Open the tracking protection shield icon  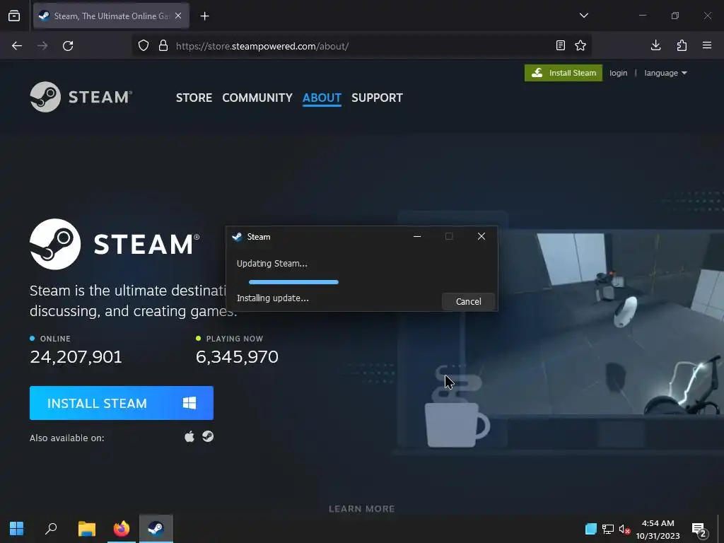click(144, 46)
